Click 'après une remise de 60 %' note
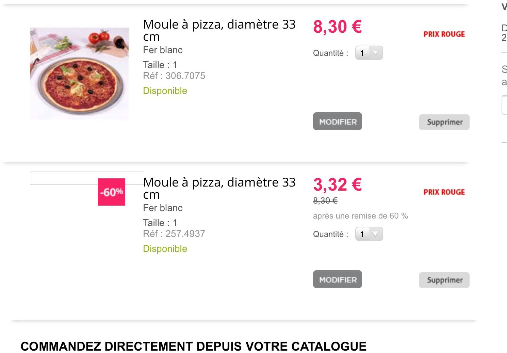507x353 pixels. pyautogui.click(x=360, y=216)
